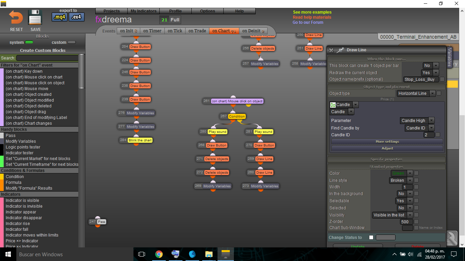Select Draw Button block 204
465x261 pixels.
140,47
